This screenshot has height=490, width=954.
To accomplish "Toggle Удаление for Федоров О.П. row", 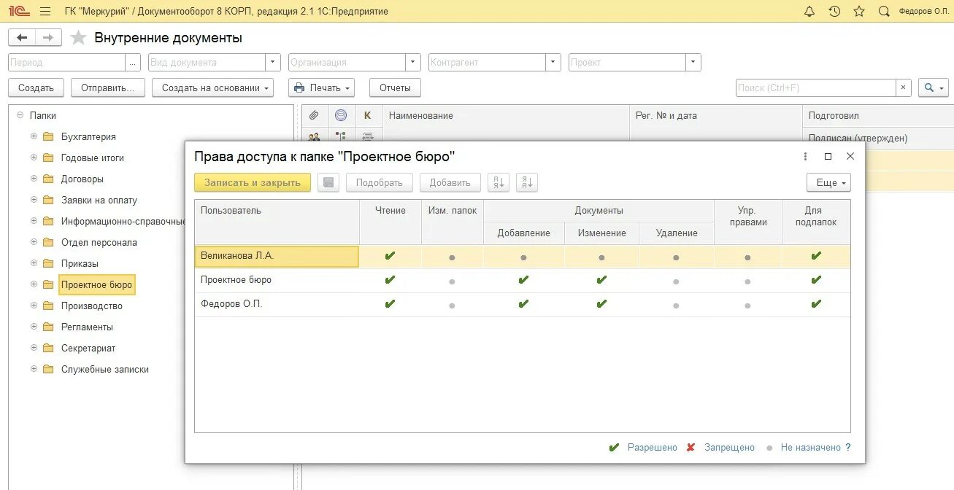I will click(676, 305).
